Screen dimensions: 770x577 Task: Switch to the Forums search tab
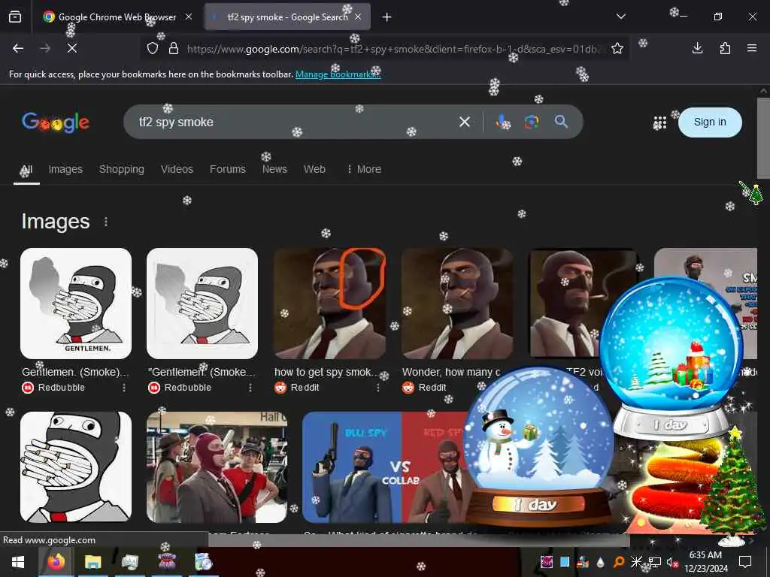click(227, 169)
